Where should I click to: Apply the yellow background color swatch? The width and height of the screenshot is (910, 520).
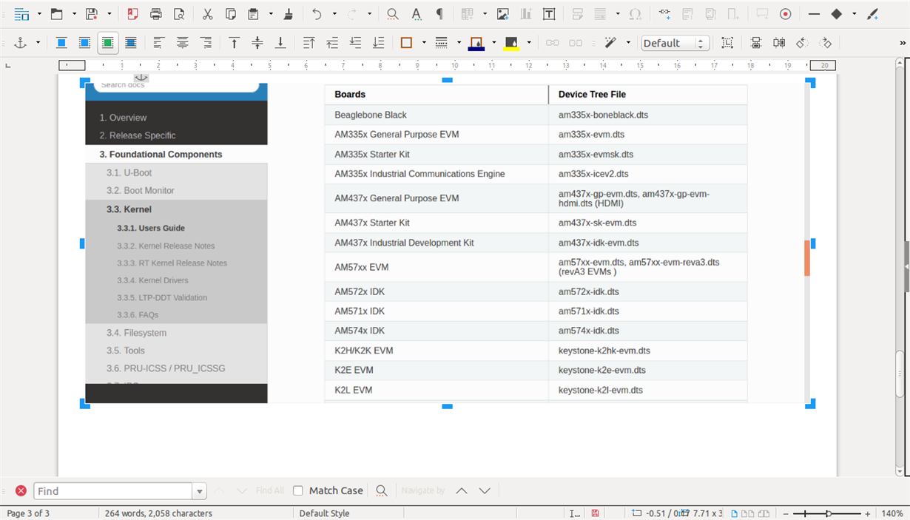(x=511, y=43)
